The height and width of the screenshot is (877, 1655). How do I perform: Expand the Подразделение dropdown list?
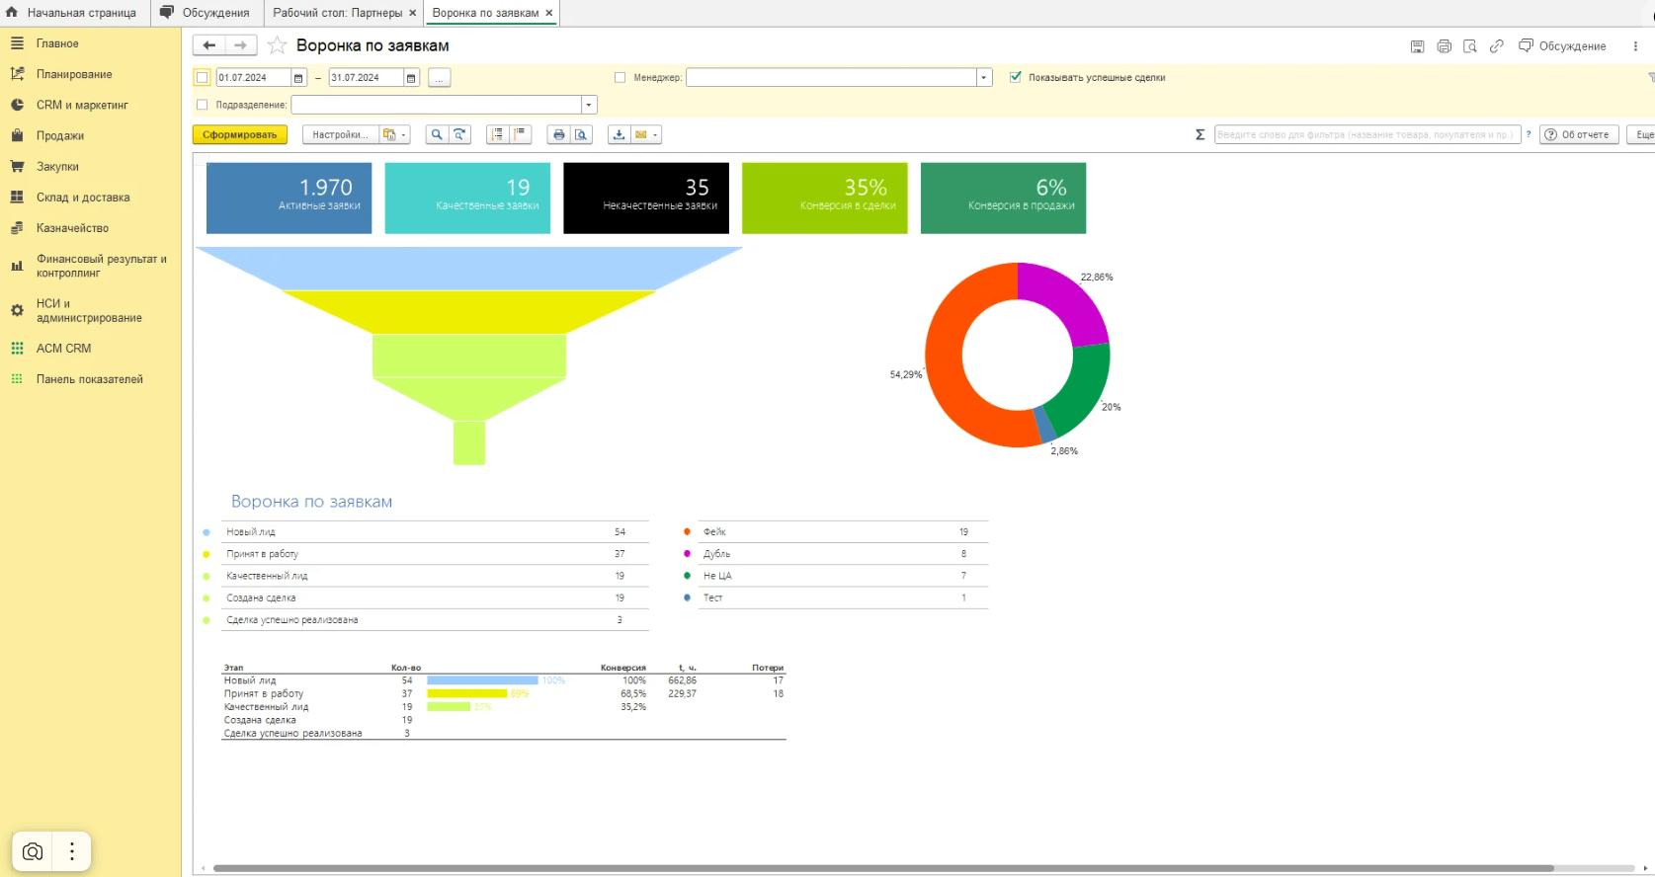point(589,105)
